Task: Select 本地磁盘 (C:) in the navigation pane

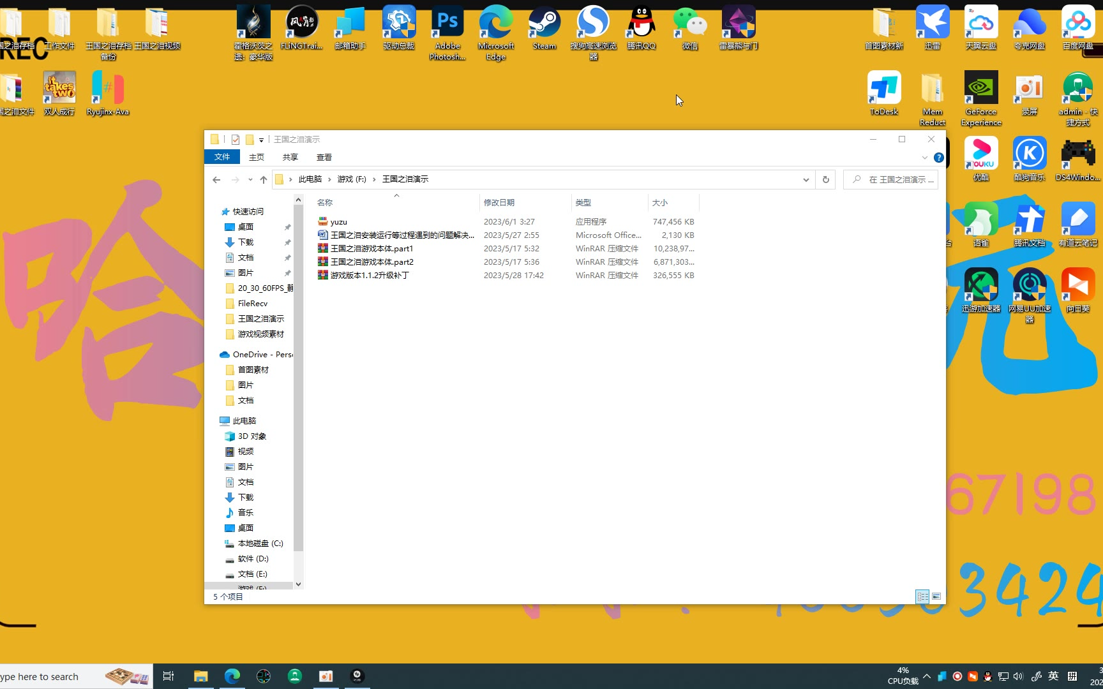Action: tap(260, 544)
